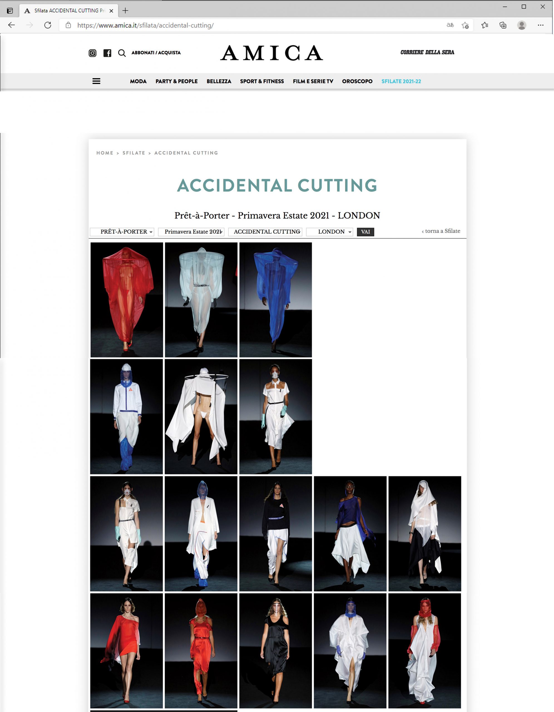Open the MODA menu
The height and width of the screenshot is (712, 554).
138,81
